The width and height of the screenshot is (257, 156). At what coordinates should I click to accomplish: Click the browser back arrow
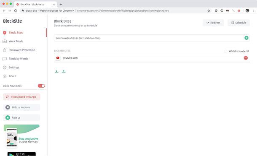point(4,10)
